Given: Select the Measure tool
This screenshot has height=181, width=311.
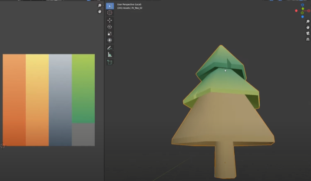Looking at the screenshot, I should [x=109, y=55].
